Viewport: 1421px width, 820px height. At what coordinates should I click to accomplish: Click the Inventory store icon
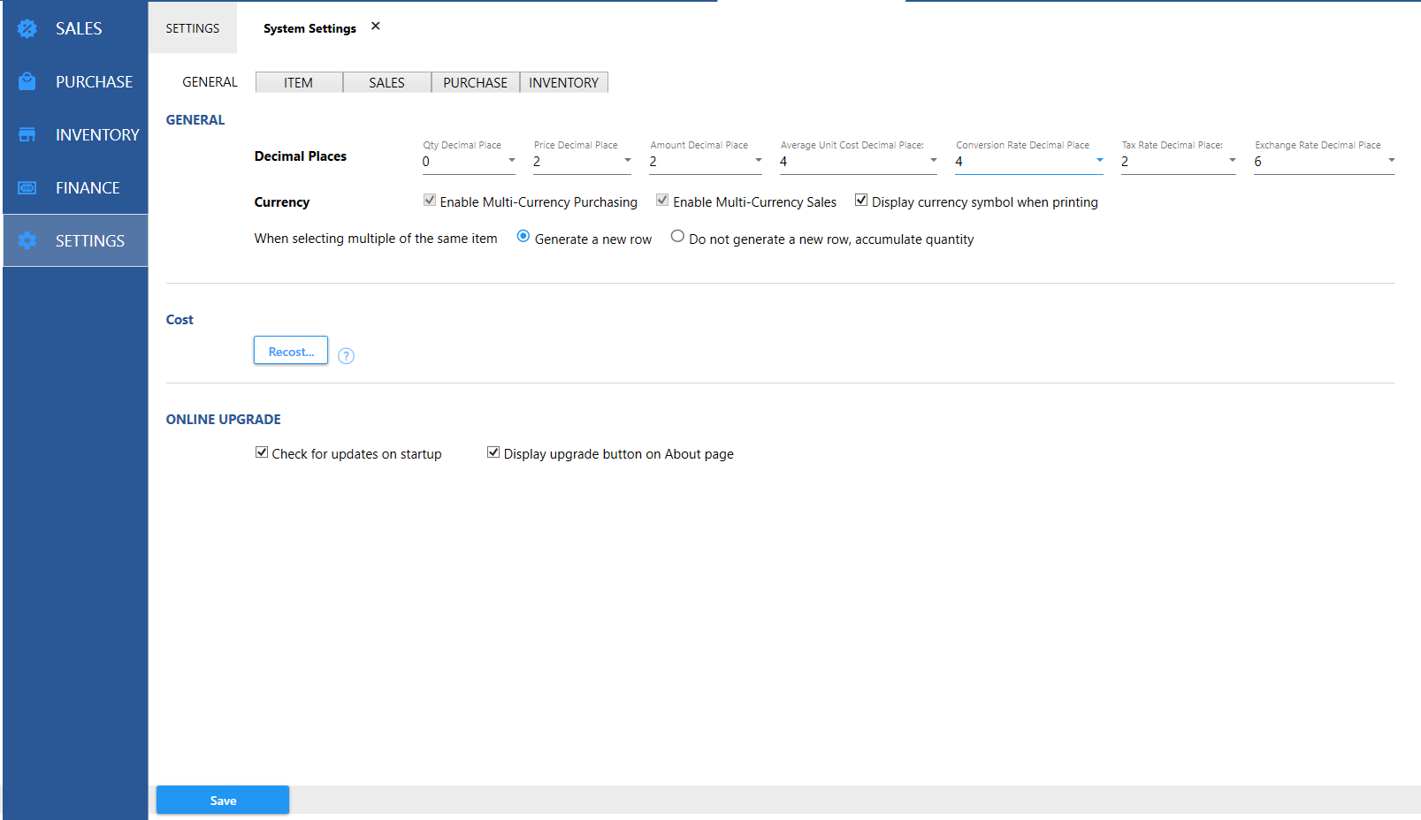[27, 134]
